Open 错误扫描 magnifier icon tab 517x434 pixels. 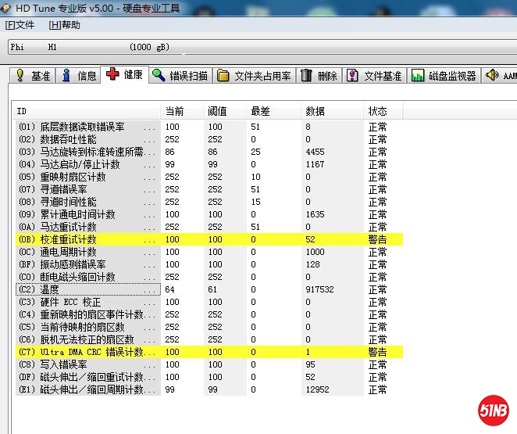[159, 76]
